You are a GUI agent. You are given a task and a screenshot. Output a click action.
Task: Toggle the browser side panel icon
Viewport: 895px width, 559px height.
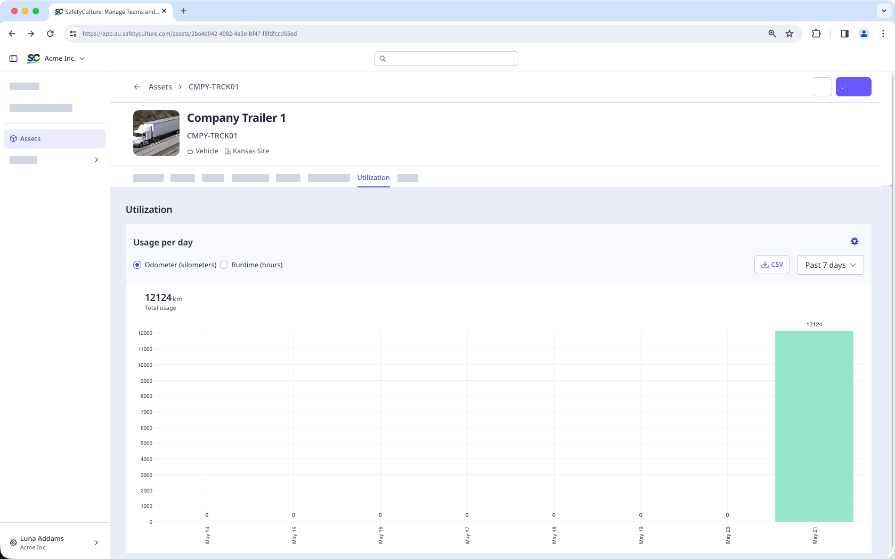coord(844,34)
